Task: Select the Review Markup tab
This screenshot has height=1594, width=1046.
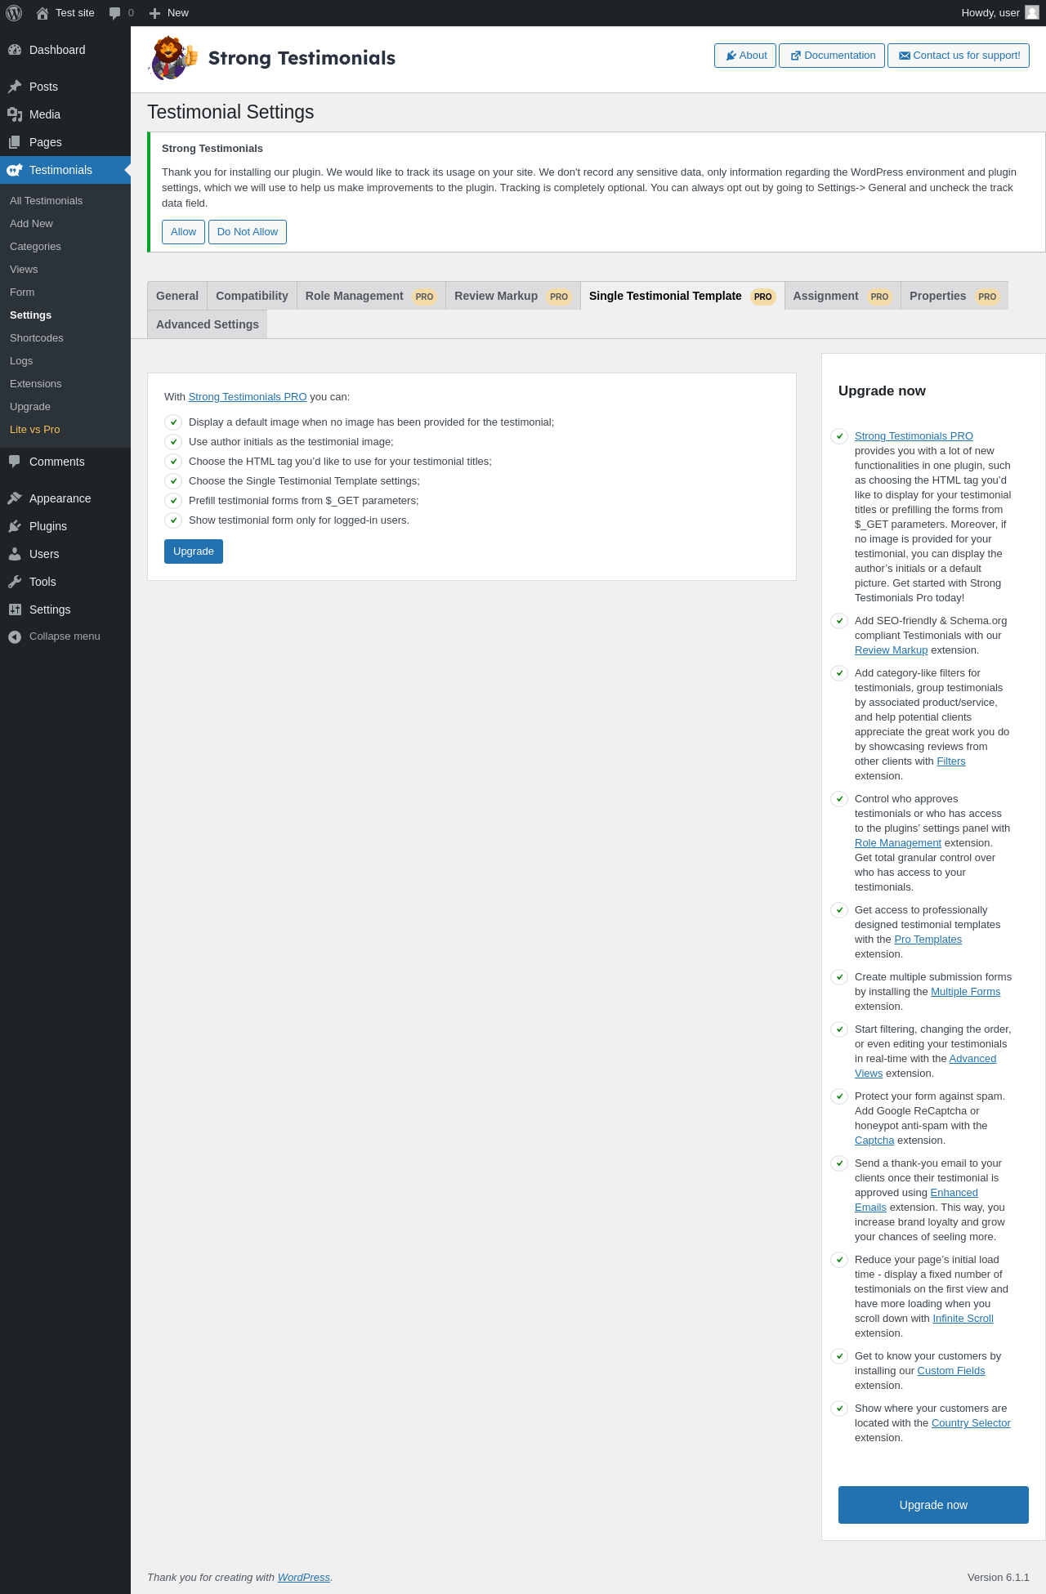Action: click(x=513, y=296)
